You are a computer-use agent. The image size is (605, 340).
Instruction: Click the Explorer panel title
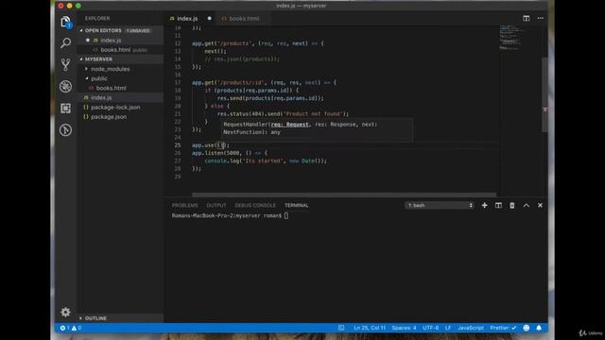(97, 19)
